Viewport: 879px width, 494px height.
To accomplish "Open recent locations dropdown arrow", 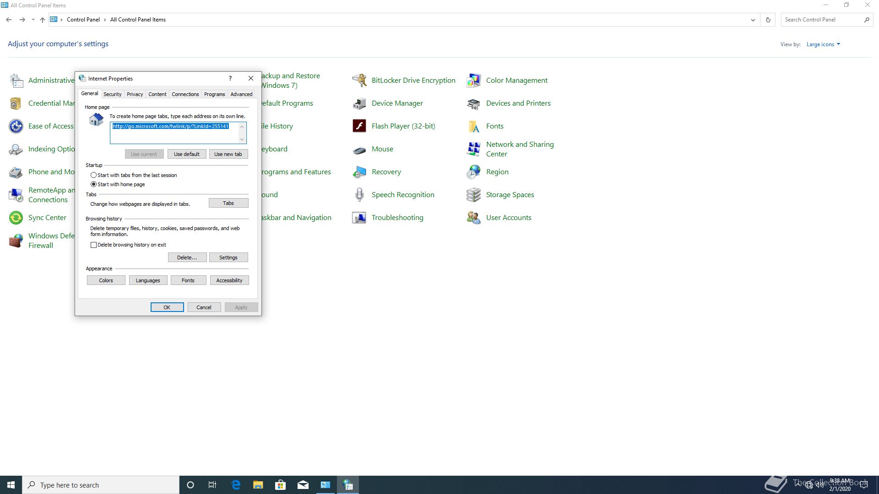I will [33, 20].
